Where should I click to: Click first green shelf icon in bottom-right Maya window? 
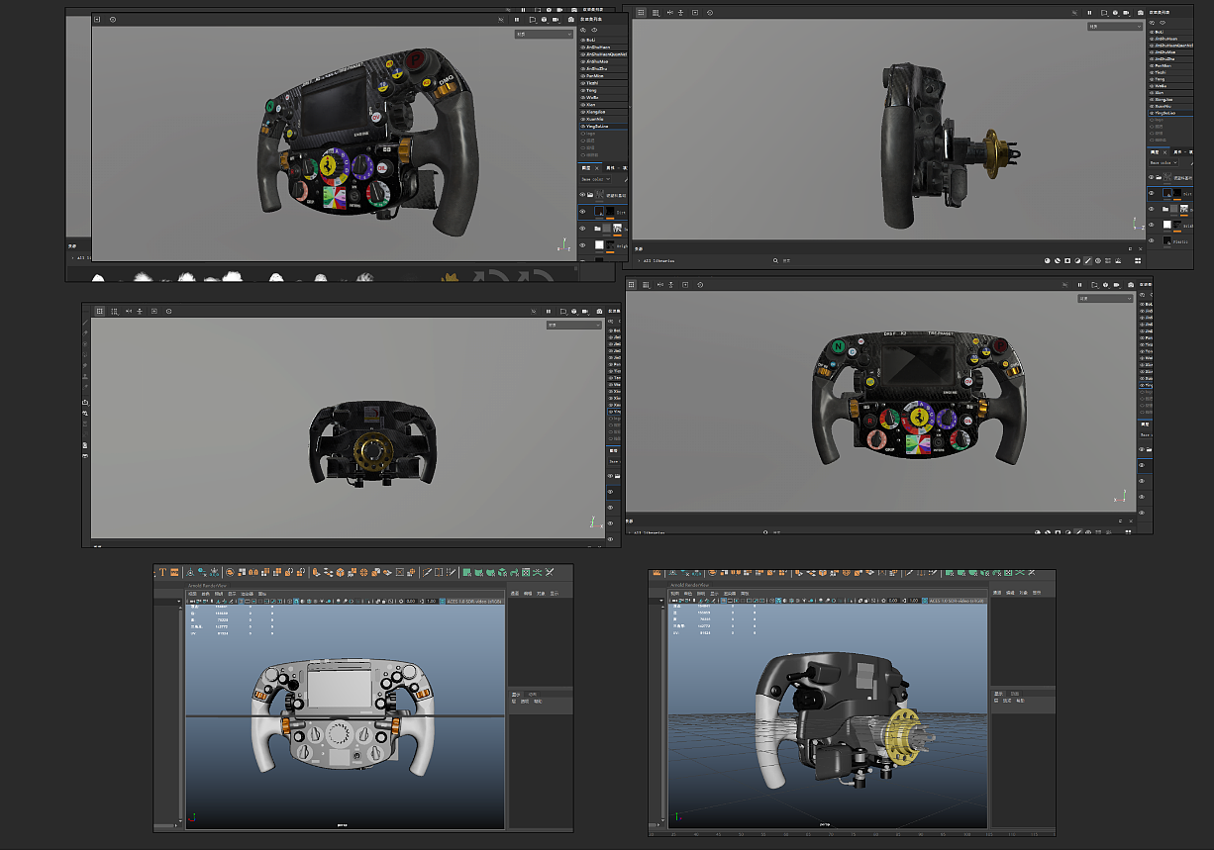tap(951, 573)
